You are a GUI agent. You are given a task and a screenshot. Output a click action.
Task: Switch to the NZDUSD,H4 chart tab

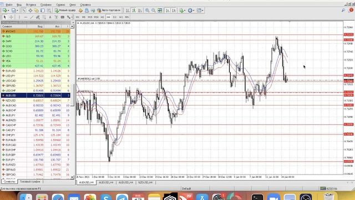click(145, 182)
